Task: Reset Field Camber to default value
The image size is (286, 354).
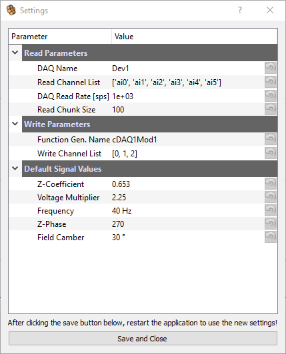Action: pos(271,237)
